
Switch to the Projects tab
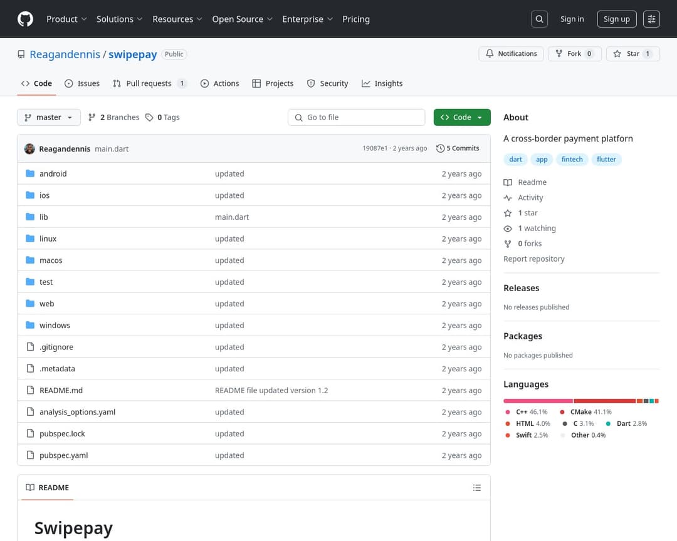273,83
